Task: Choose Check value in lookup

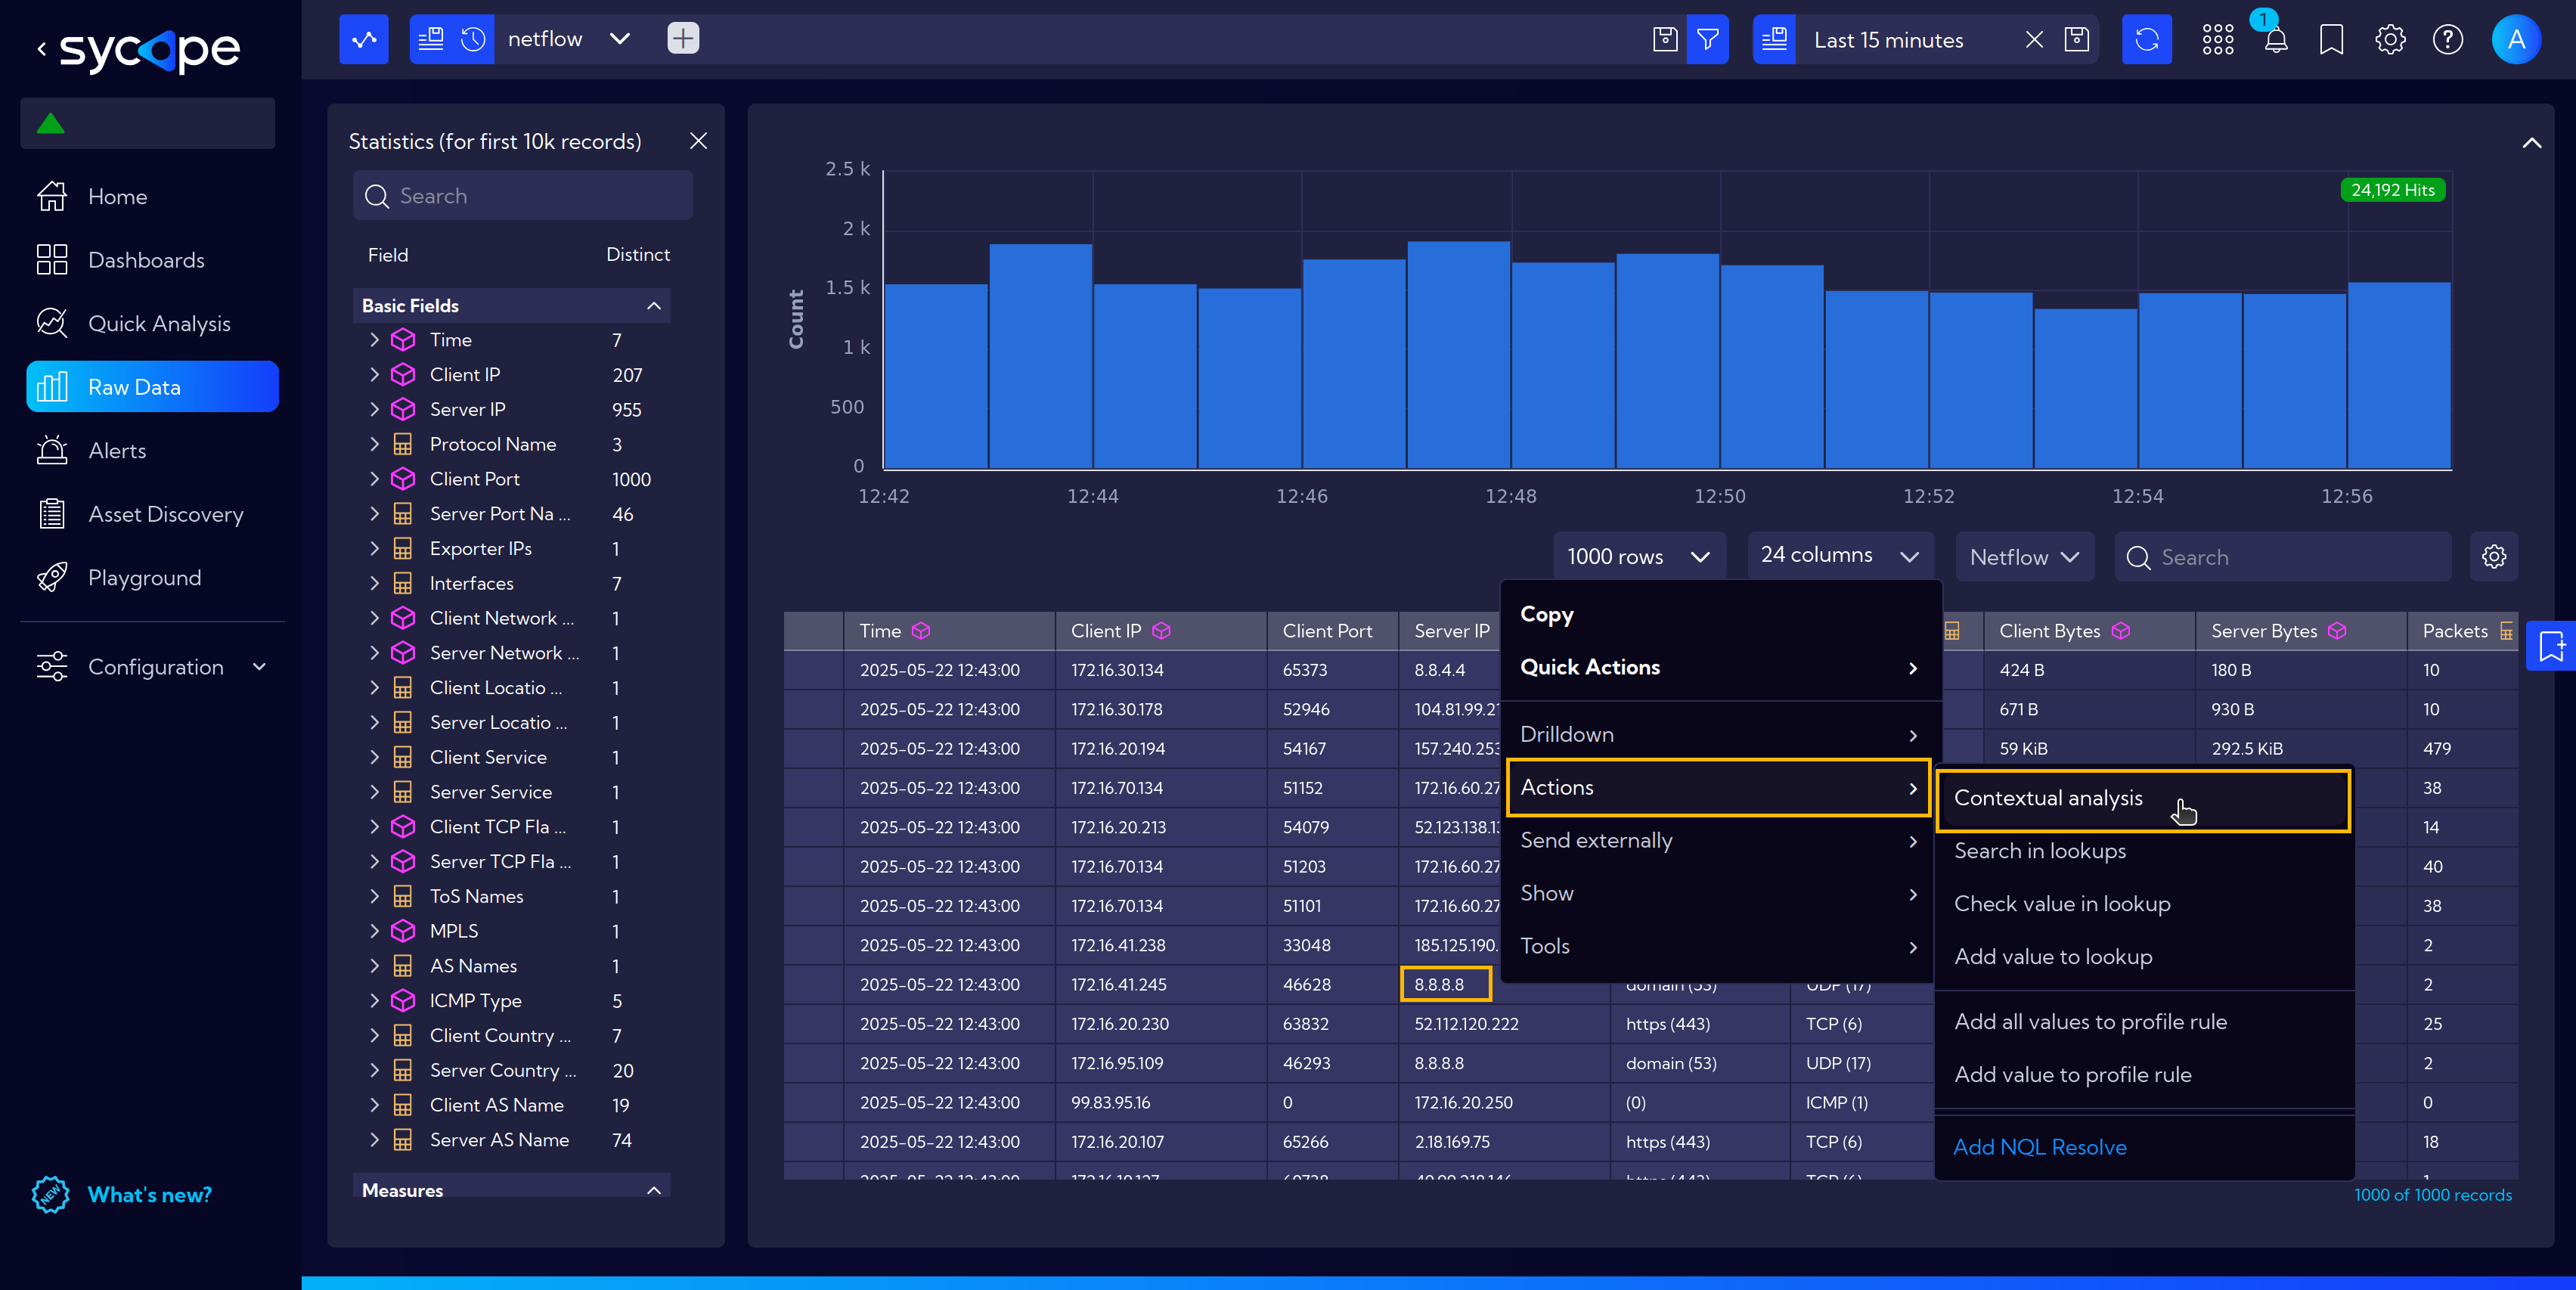Action: coord(2144,904)
